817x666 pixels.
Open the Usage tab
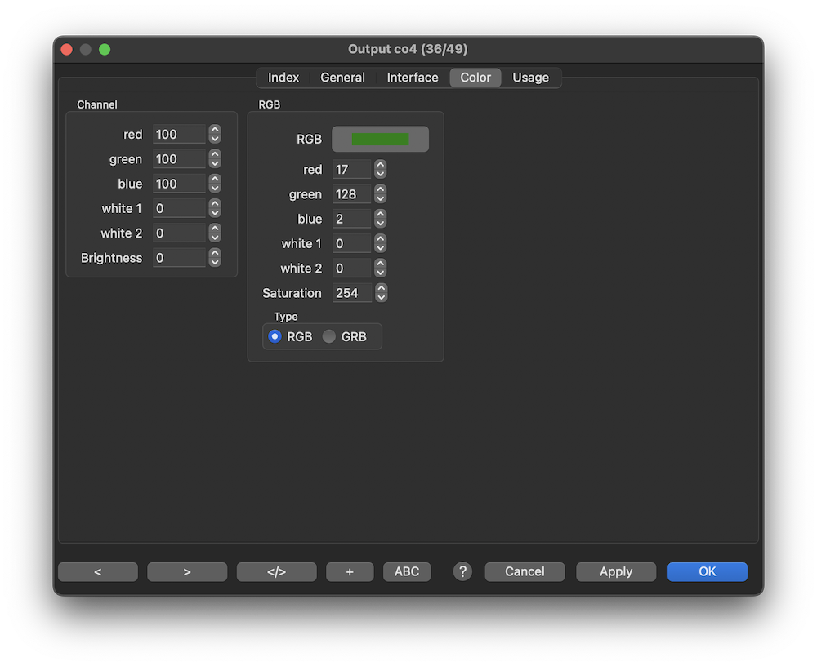pyautogui.click(x=530, y=78)
